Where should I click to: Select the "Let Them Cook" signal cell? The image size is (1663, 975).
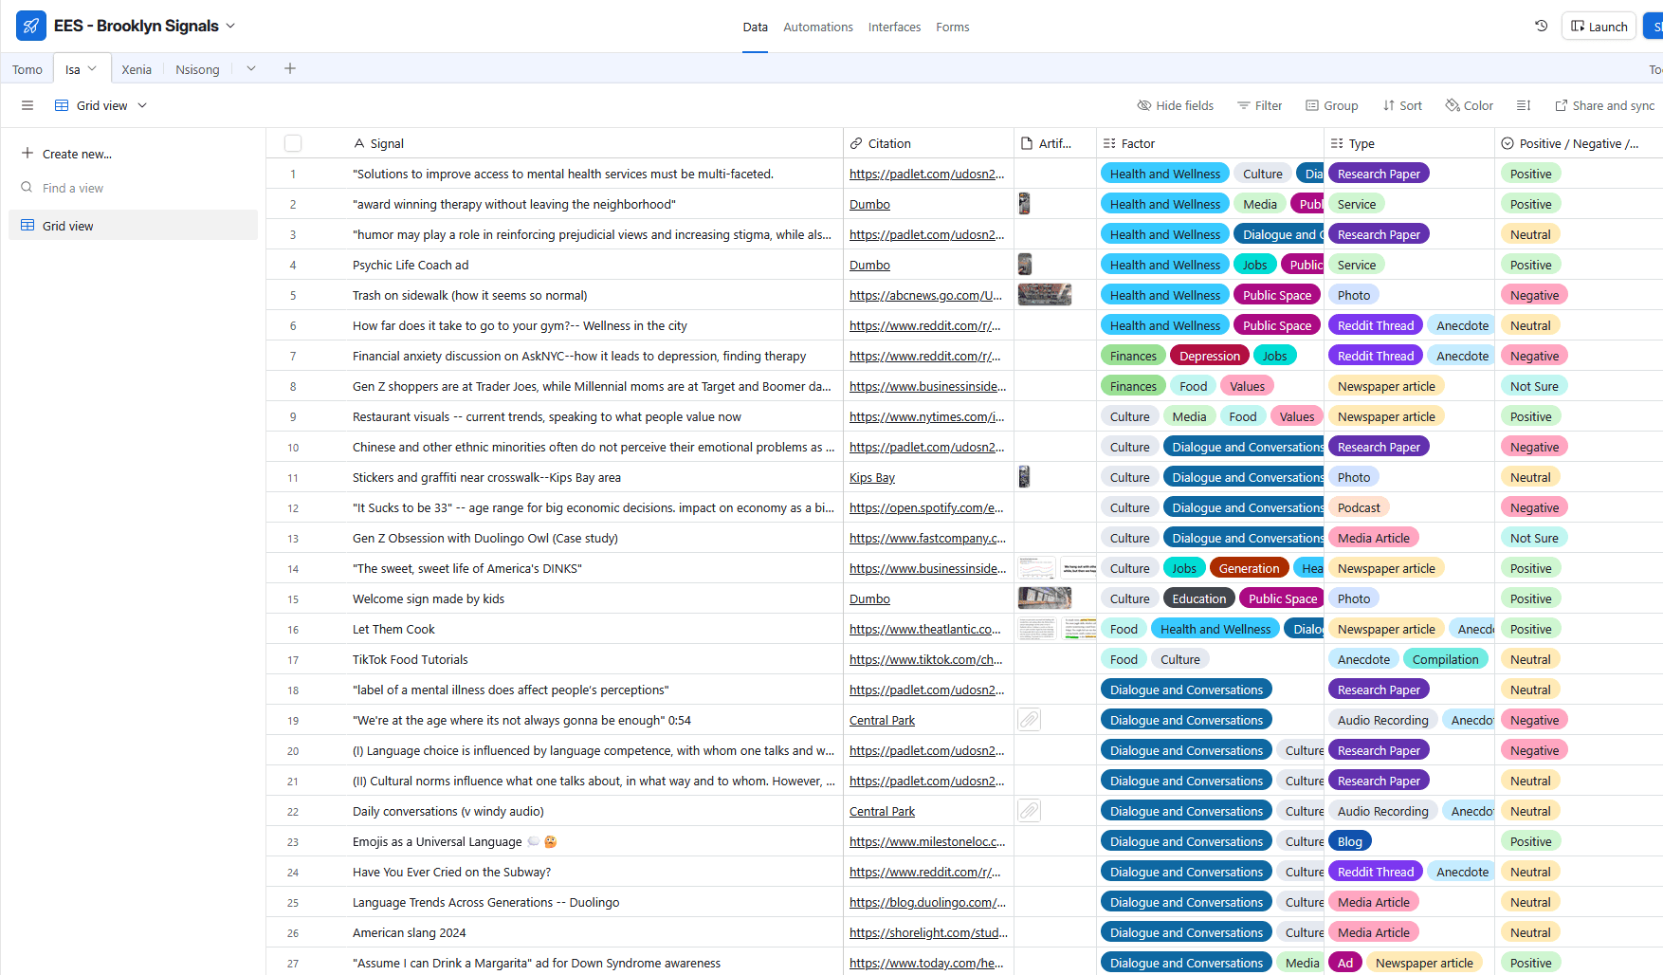[x=595, y=629]
